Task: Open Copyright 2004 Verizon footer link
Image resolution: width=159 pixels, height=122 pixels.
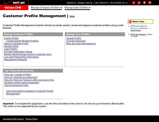Action: click(13, 119)
